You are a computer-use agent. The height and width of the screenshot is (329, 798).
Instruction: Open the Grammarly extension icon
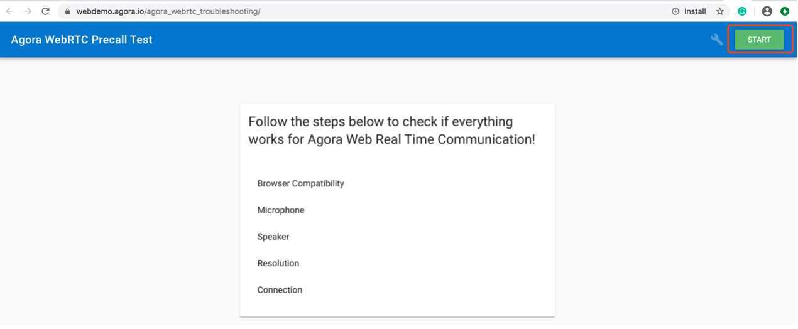(x=742, y=11)
